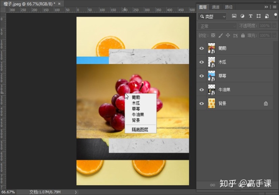279x195 pixels.
Task: Switch to the 路径 tab
Action: click(x=229, y=7)
